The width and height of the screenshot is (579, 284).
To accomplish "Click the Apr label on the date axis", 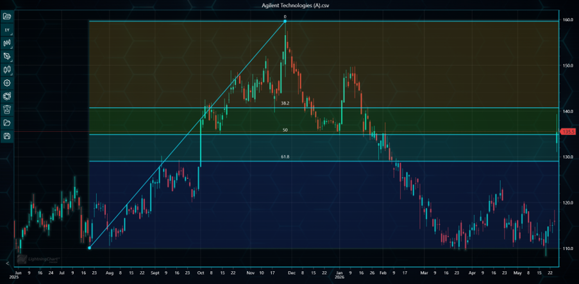I will [x=471, y=273].
